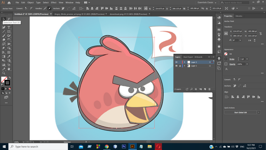This screenshot has height=150, width=266.
Task: Flip horizontally in Transform section
Action: tap(249, 40)
